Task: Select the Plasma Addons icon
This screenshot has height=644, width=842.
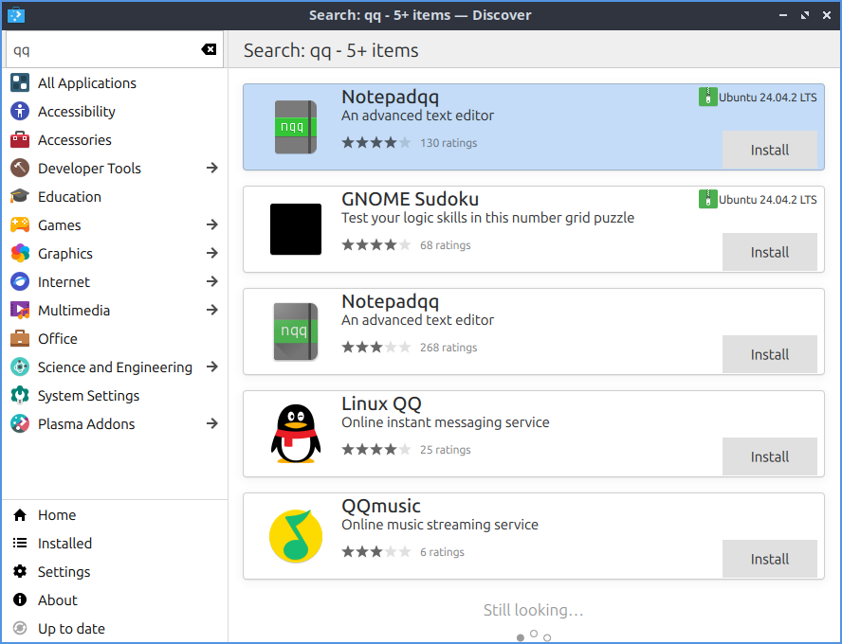Action: pyautogui.click(x=20, y=424)
